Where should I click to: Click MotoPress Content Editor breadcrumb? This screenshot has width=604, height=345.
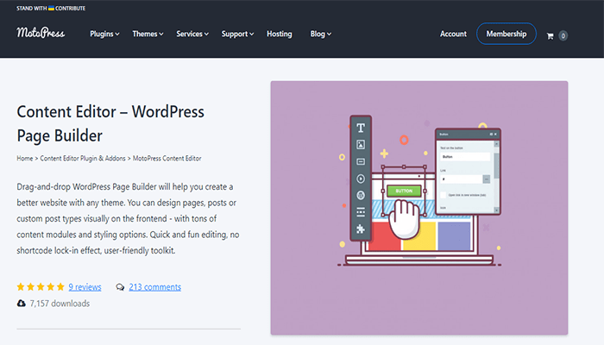pyautogui.click(x=167, y=158)
